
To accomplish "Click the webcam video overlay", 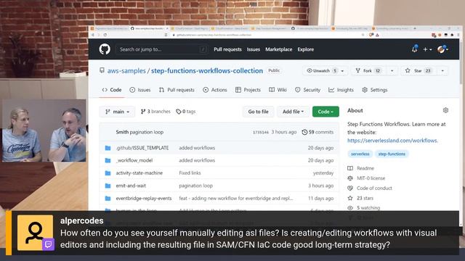I will pos(44,130).
